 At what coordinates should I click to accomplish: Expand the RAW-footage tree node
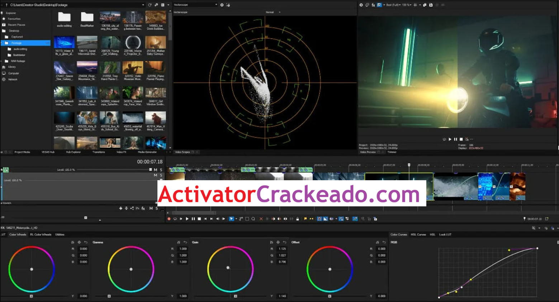(2, 61)
